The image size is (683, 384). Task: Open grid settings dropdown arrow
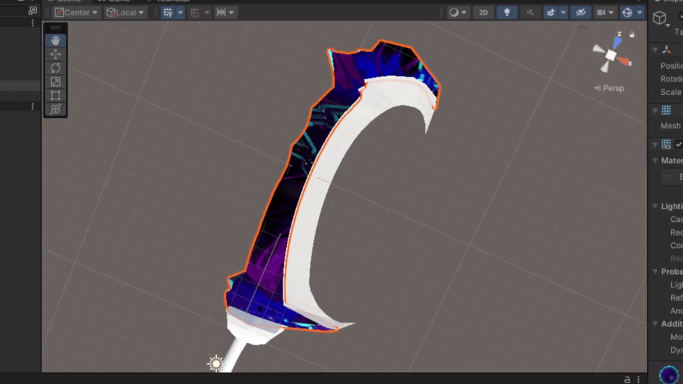click(180, 13)
